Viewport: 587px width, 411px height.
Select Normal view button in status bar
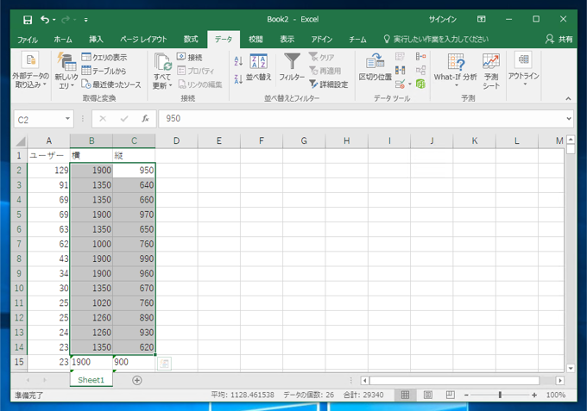(x=404, y=395)
